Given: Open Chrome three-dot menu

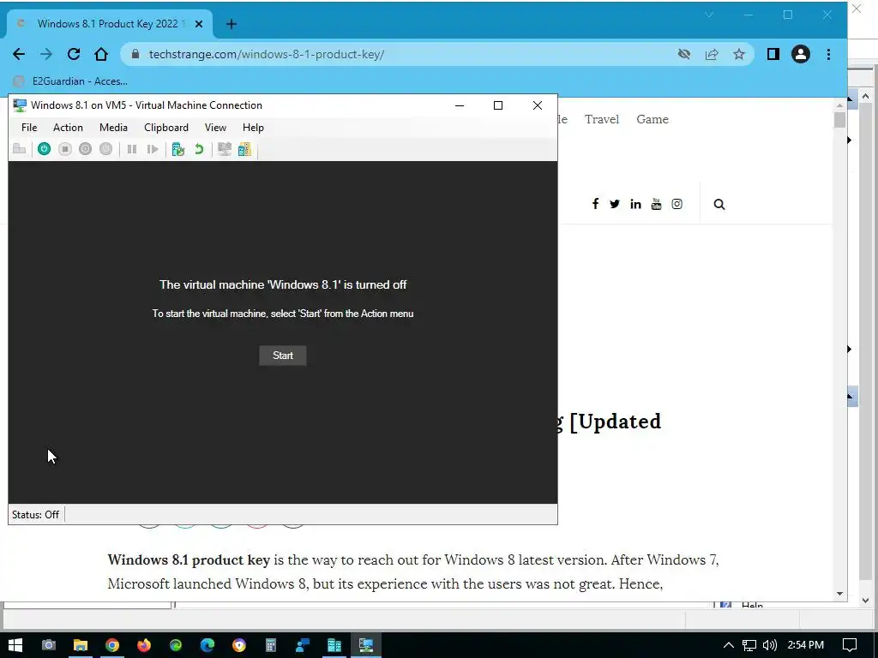Looking at the screenshot, I should [x=829, y=54].
